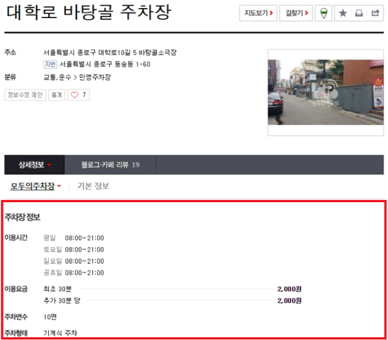Bookmark with the star icon
The image size is (388, 340).
(343, 13)
